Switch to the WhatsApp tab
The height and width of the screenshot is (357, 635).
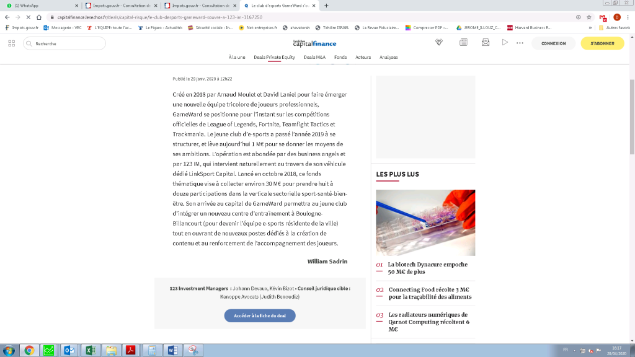tap(40, 6)
